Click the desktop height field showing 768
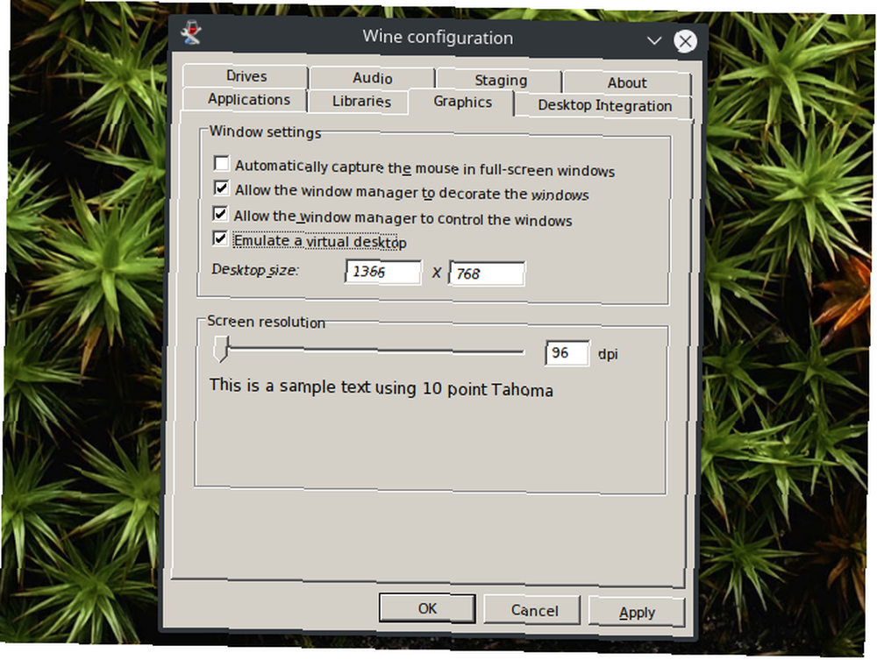 [487, 273]
